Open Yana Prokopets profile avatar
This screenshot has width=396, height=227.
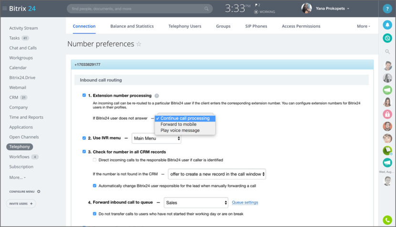[306, 8]
